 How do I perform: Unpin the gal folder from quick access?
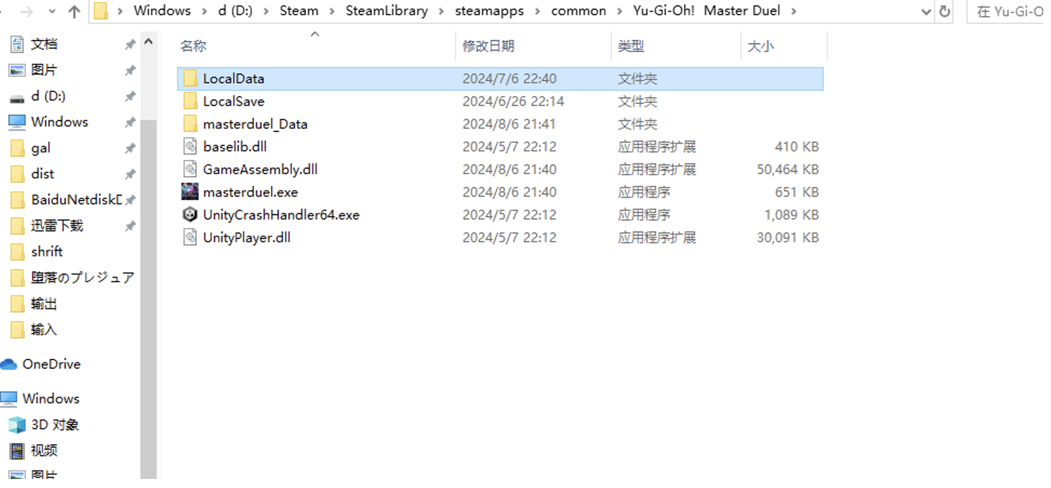[130, 148]
